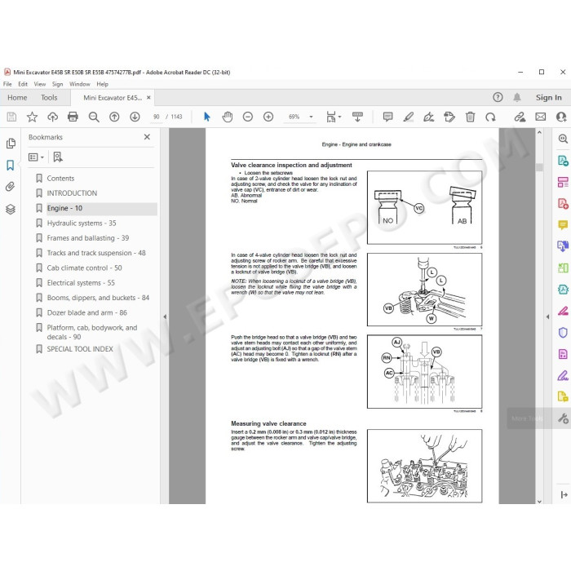Open the notifications bell
The height and width of the screenshot is (571, 571).
[x=516, y=97]
